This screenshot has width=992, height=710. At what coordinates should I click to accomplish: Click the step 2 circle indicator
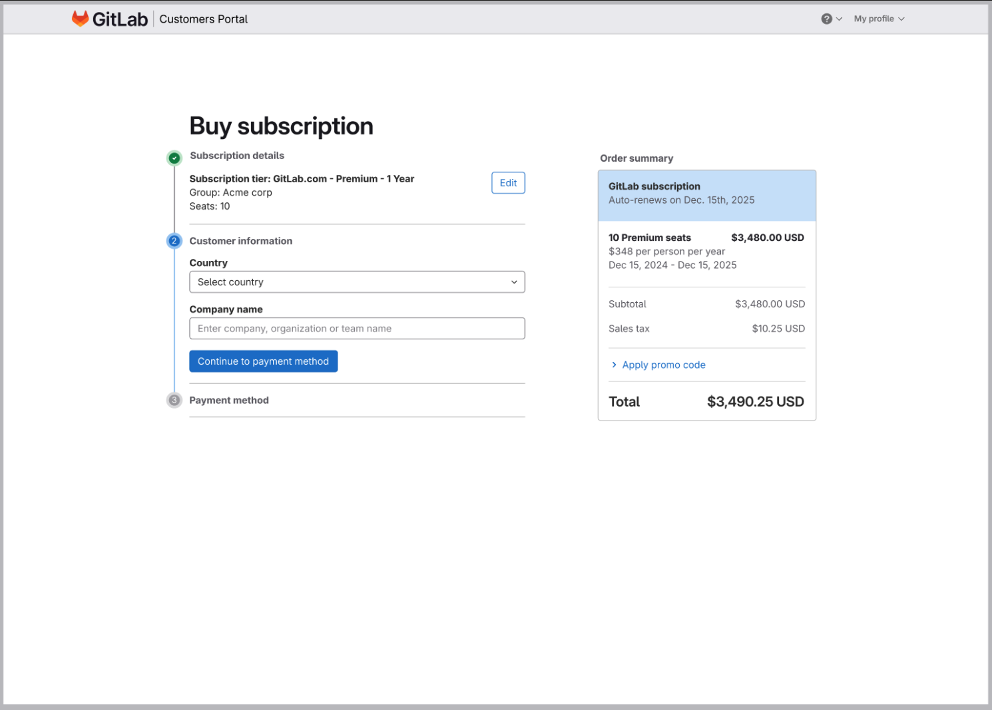174,241
